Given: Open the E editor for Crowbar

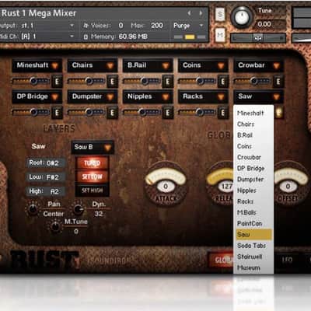Looking at the screenshot, I should pyautogui.click(x=278, y=82).
